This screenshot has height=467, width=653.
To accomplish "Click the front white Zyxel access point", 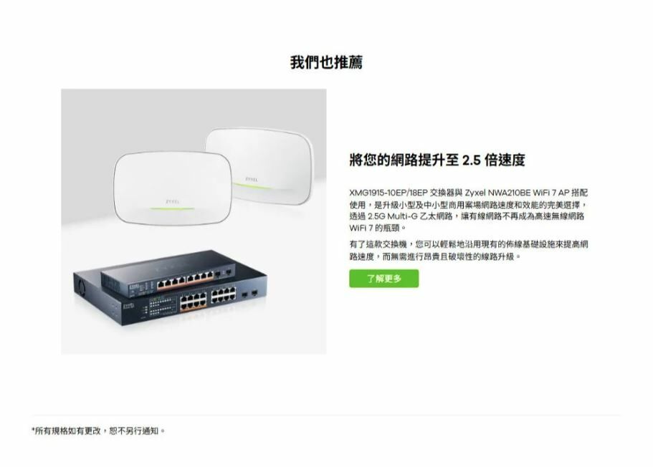I will coord(173,188).
